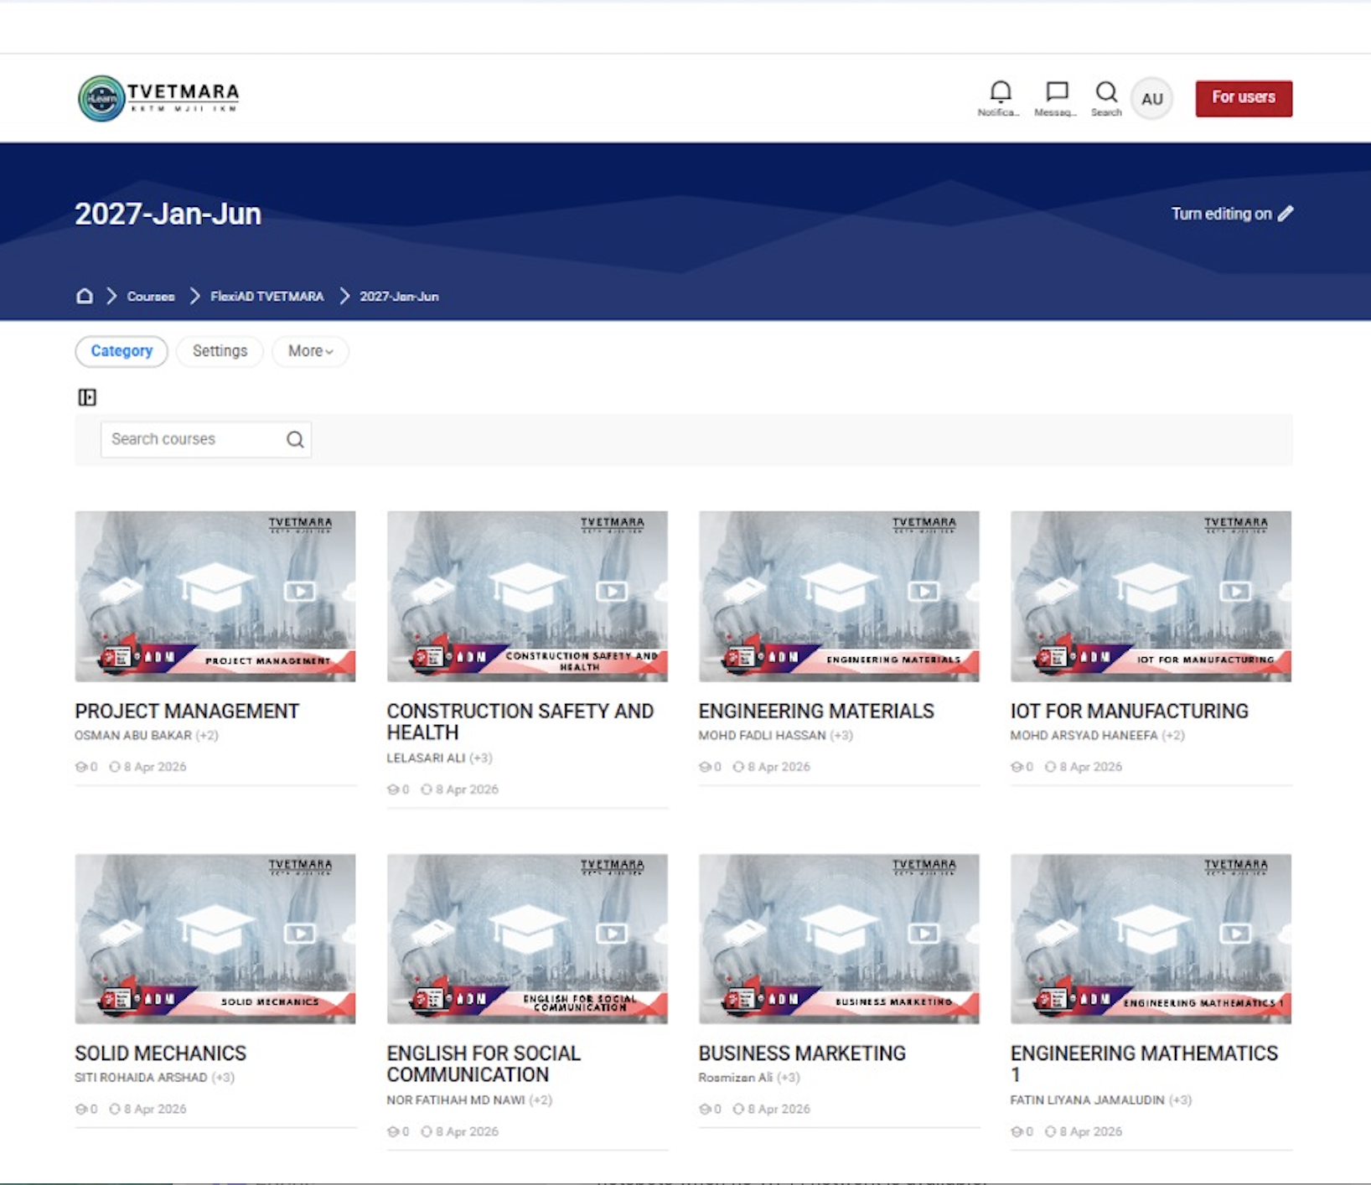Toggle the sidebar drawer icon
Screen dimensions: 1371x1185
click(87, 397)
